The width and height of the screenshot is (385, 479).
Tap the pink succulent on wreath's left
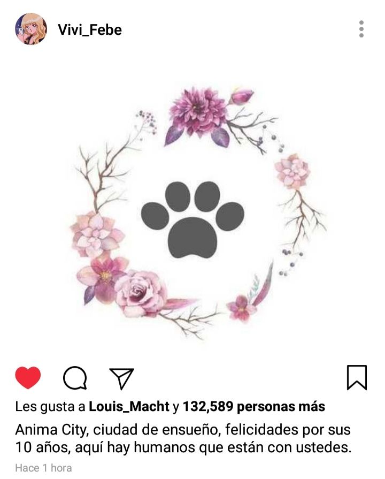pyautogui.click(x=97, y=233)
